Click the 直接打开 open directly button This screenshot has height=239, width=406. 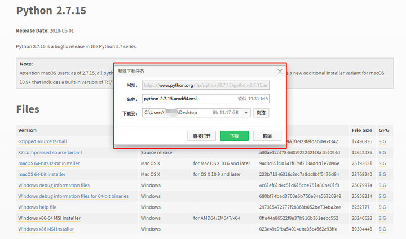coord(201,136)
